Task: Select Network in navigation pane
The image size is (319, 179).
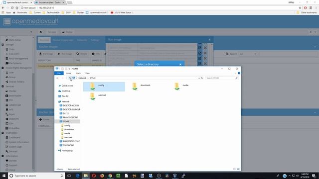Action: click(65, 101)
